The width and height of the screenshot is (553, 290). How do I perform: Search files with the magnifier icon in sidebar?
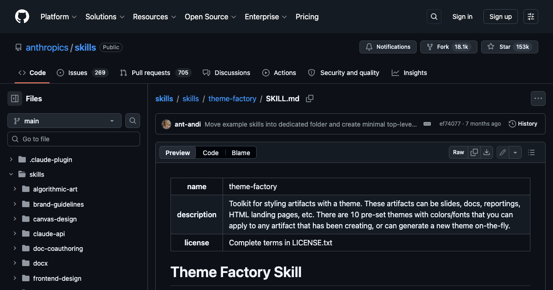(133, 121)
